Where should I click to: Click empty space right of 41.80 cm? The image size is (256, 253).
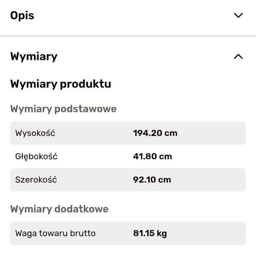[213, 156]
